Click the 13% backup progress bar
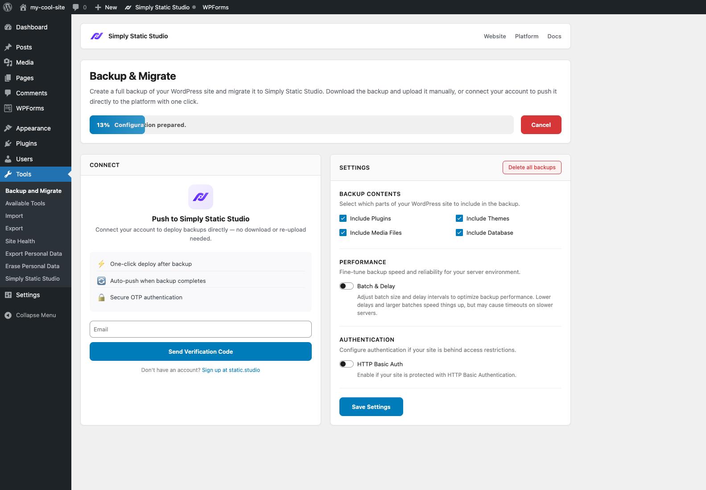 point(301,125)
